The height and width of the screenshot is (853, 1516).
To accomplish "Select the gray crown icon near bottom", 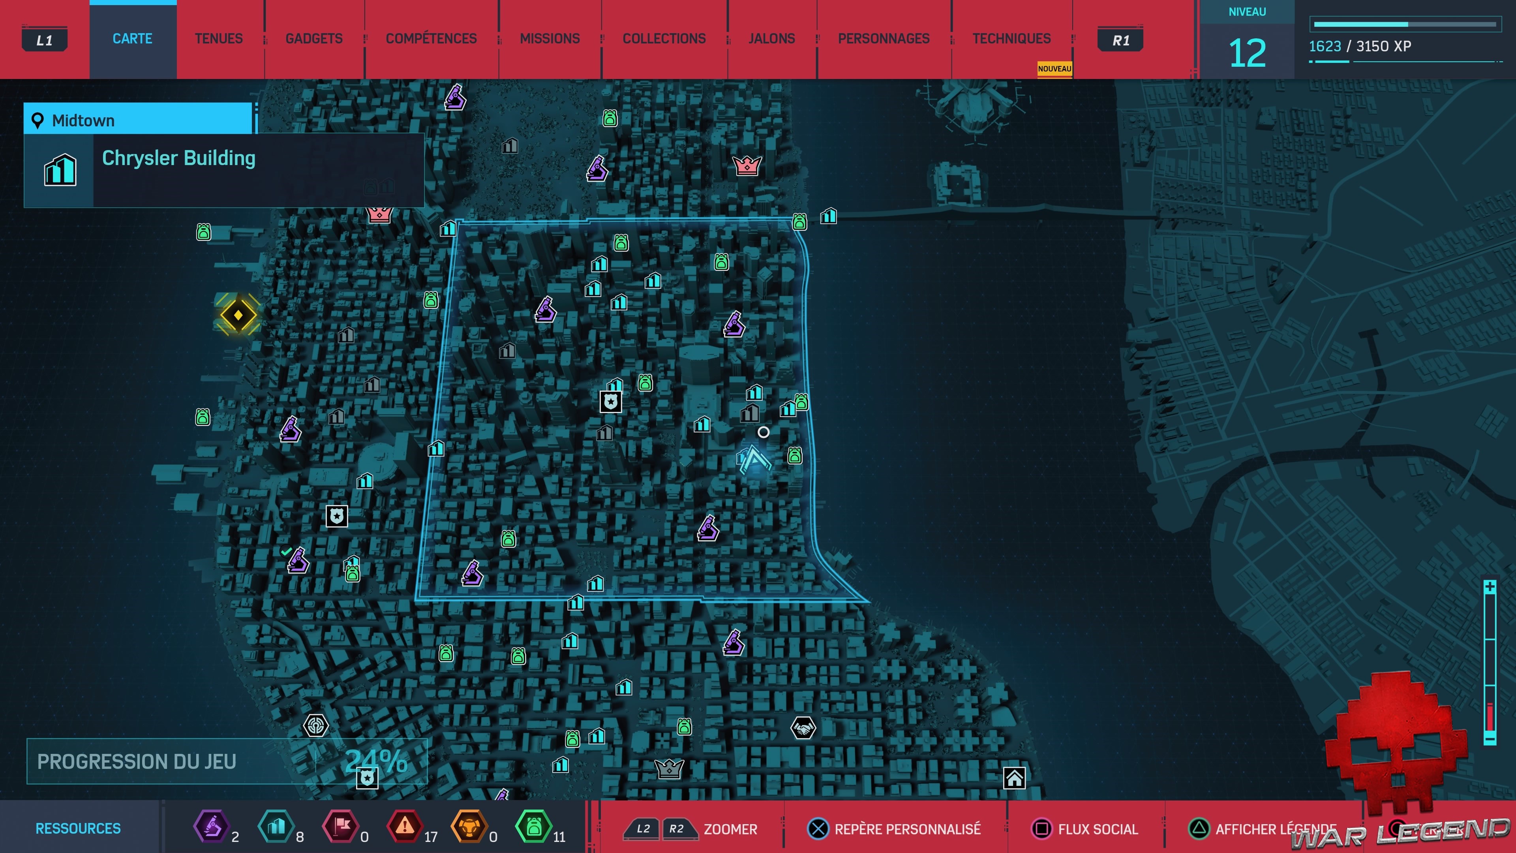I will click(x=669, y=768).
